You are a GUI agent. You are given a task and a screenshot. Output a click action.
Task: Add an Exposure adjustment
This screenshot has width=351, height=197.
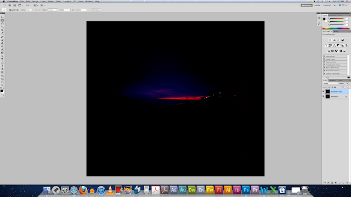click(x=342, y=40)
